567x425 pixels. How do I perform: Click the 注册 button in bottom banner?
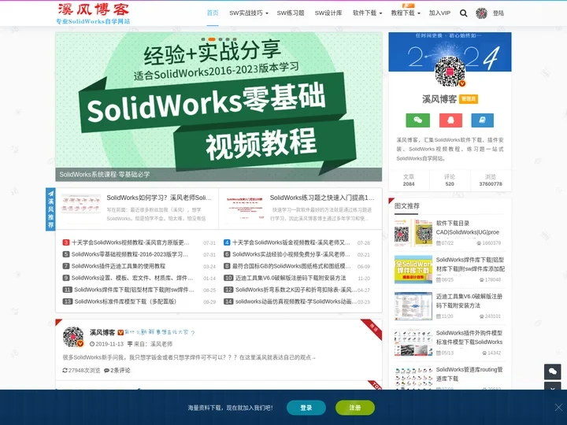point(354,408)
